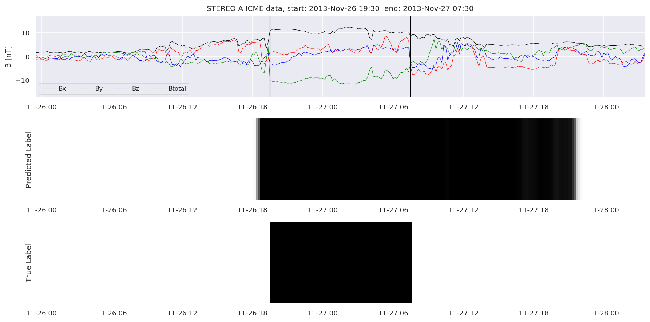650x322 pixels.
Task: Click True Label plot tick 11-26 18
Action: [x=252, y=313]
